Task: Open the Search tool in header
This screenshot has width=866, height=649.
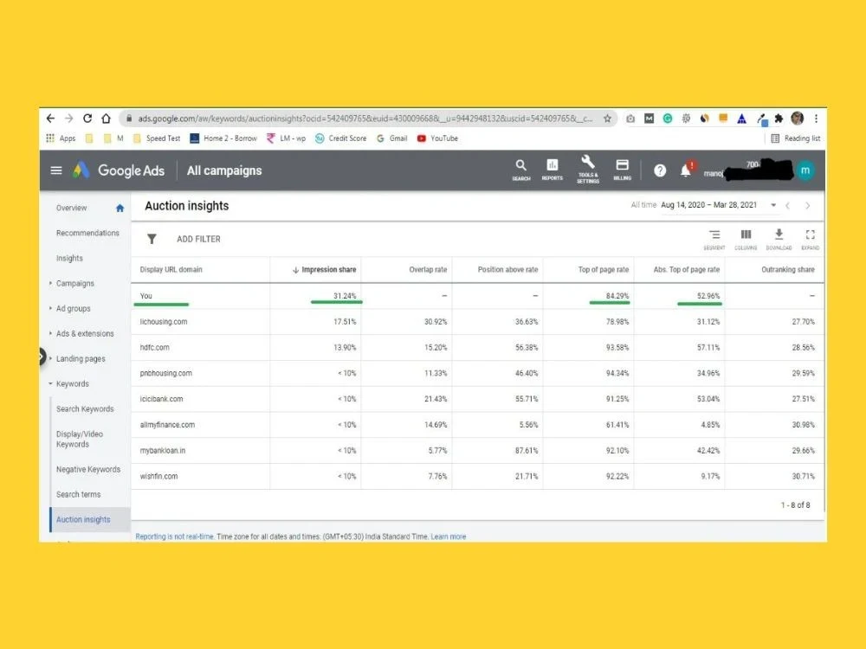Action: point(520,170)
